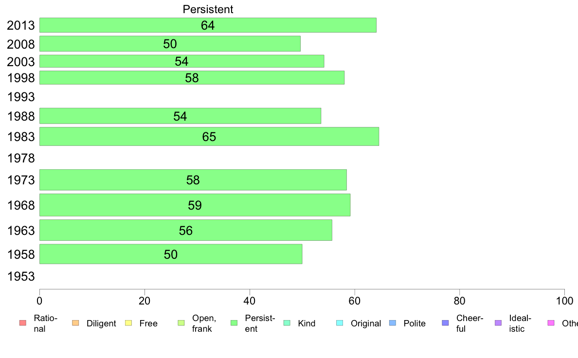Click the blue Polite legend swatch
The width and height of the screenshot is (578, 358).
393,323
